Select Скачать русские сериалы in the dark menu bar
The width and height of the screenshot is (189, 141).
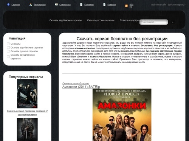(x=101, y=20)
